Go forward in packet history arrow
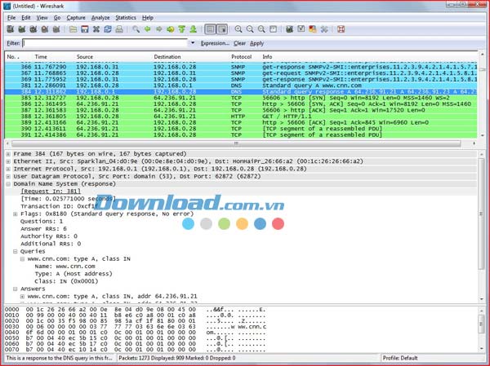 tap(159, 29)
